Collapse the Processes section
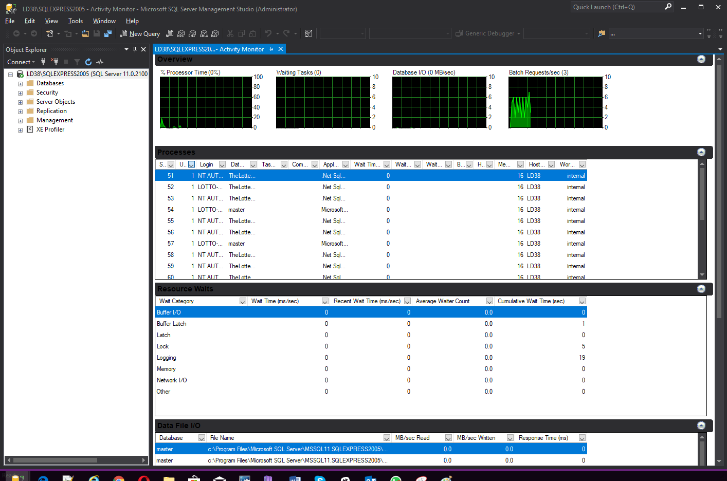Viewport: 727px width, 481px height. pyautogui.click(x=701, y=152)
